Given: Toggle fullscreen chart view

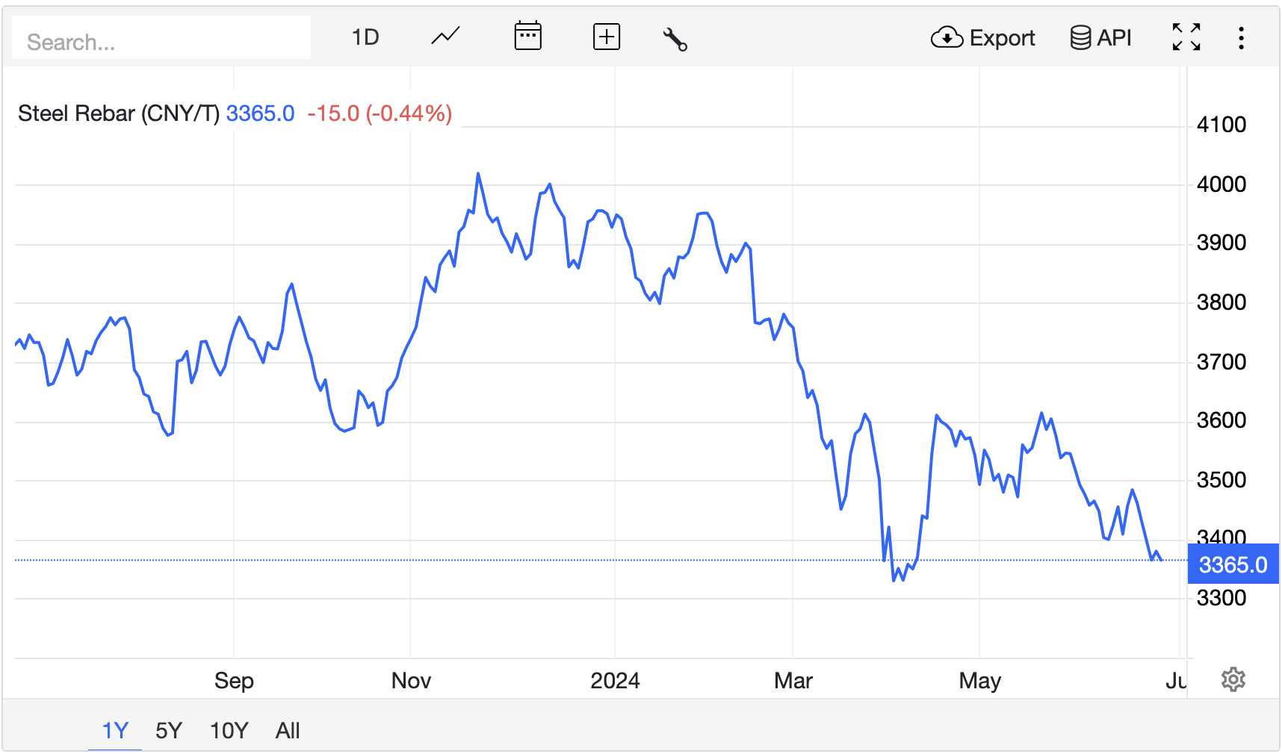Looking at the screenshot, I should [x=1186, y=37].
